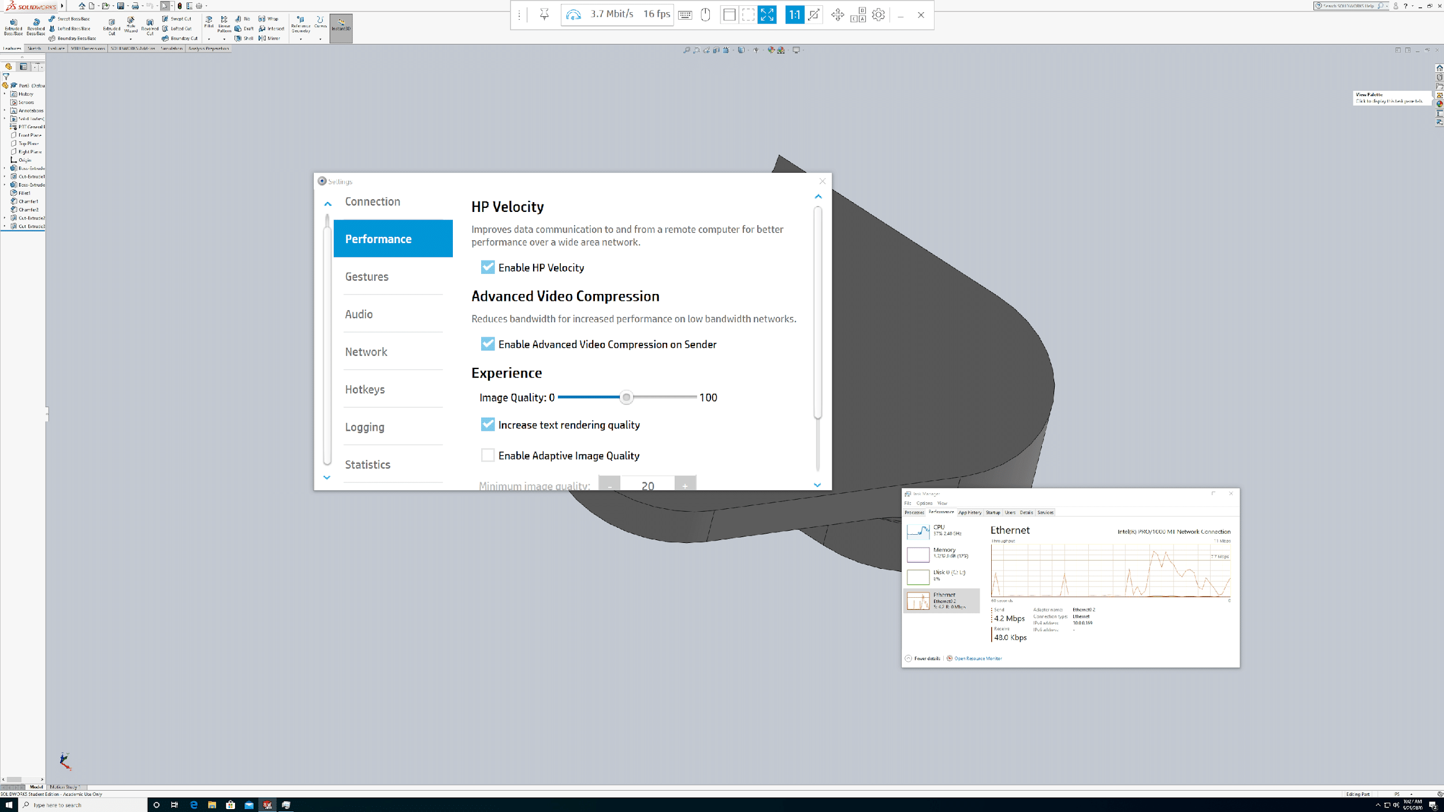Click the Save icon in SolidWorks toolbar

tap(121, 6)
